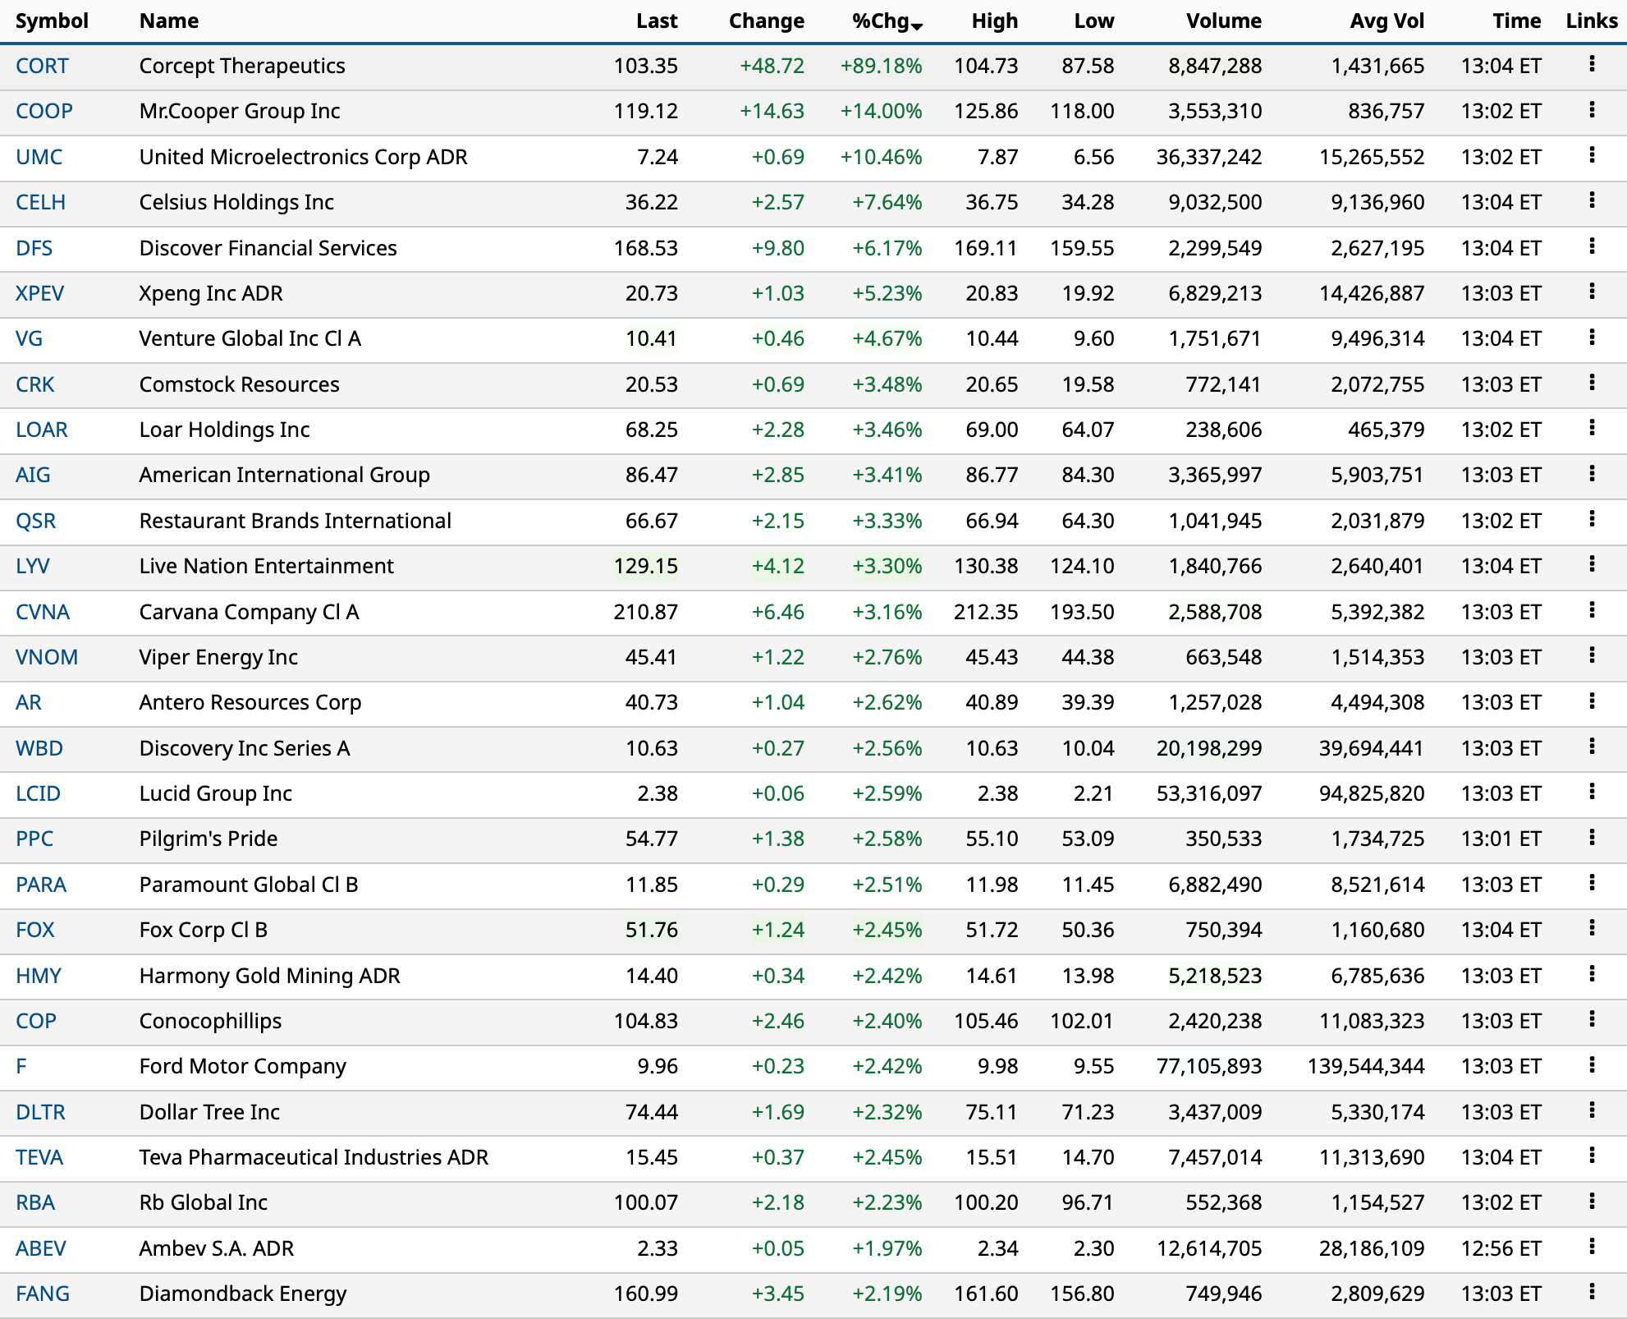Screen dimensions: 1627x1319
Task: Sort table by Volume column
Action: coord(1223,21)
